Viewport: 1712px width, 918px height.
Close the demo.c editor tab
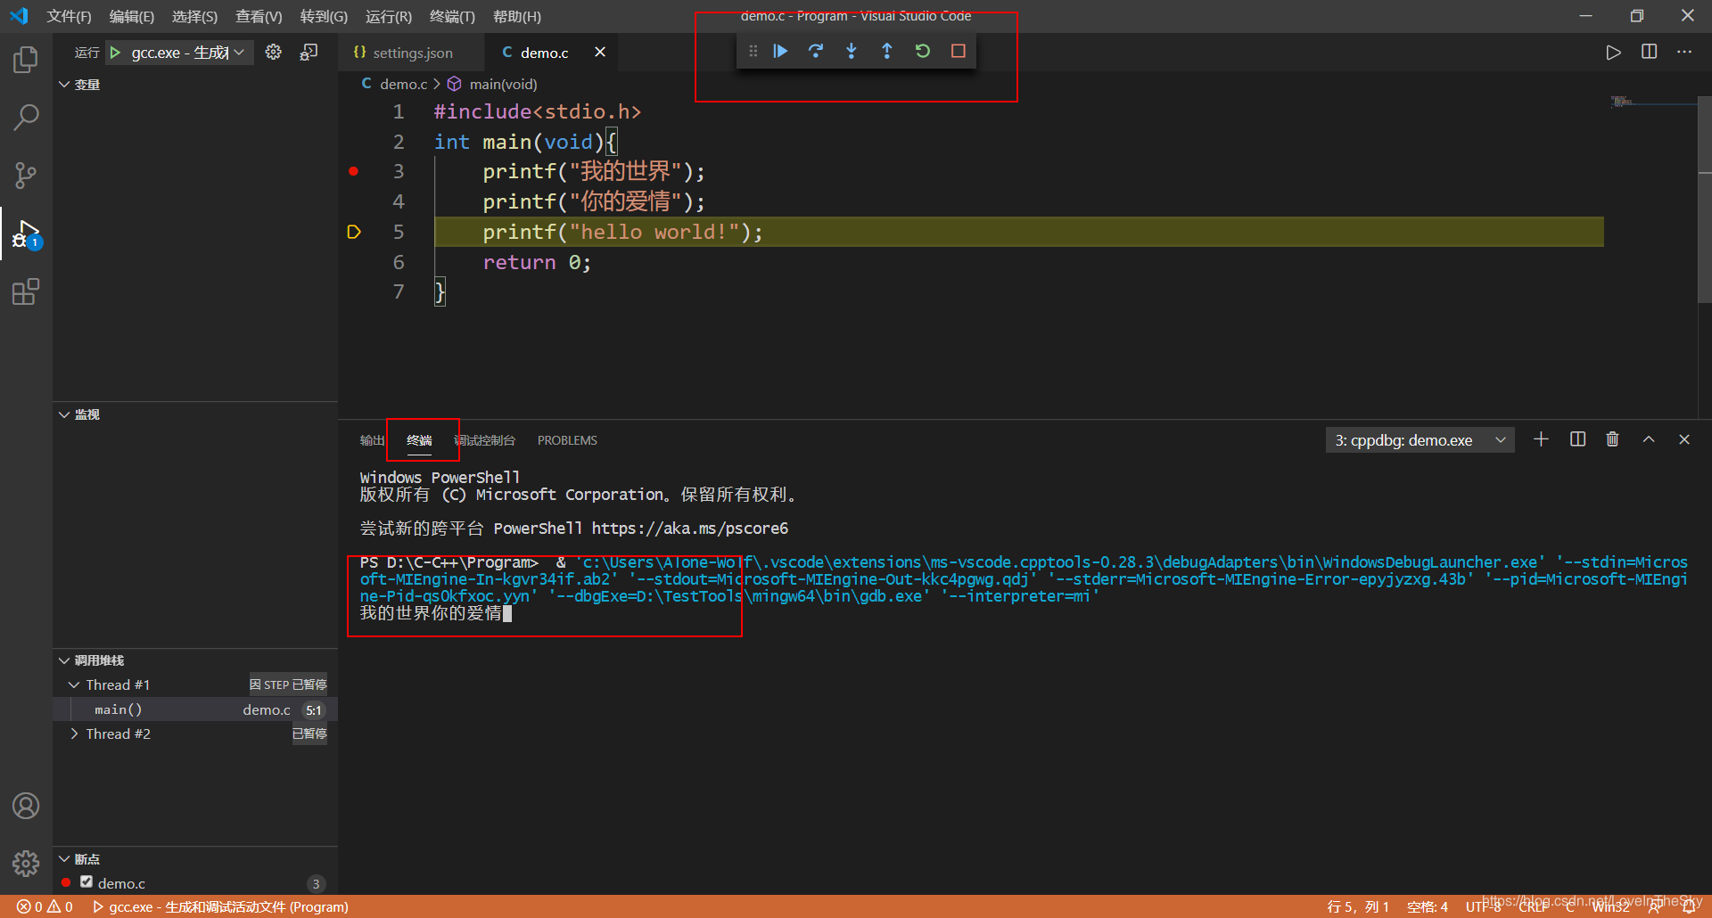click(600, 53)
